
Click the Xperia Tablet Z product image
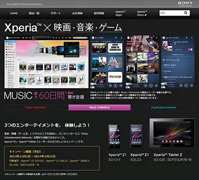point(172,133)
